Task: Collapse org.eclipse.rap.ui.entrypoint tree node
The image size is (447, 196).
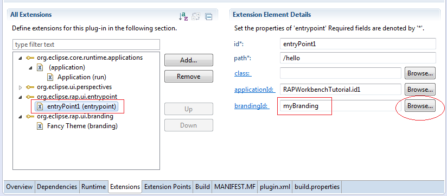Action: pos(20,97)
